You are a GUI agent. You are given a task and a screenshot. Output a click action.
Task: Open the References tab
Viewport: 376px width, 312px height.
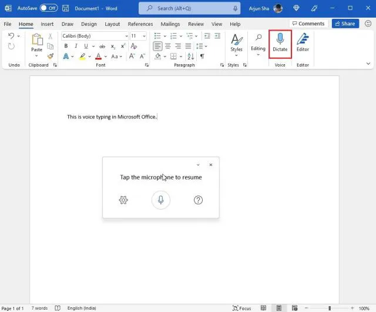coord(140,24)
